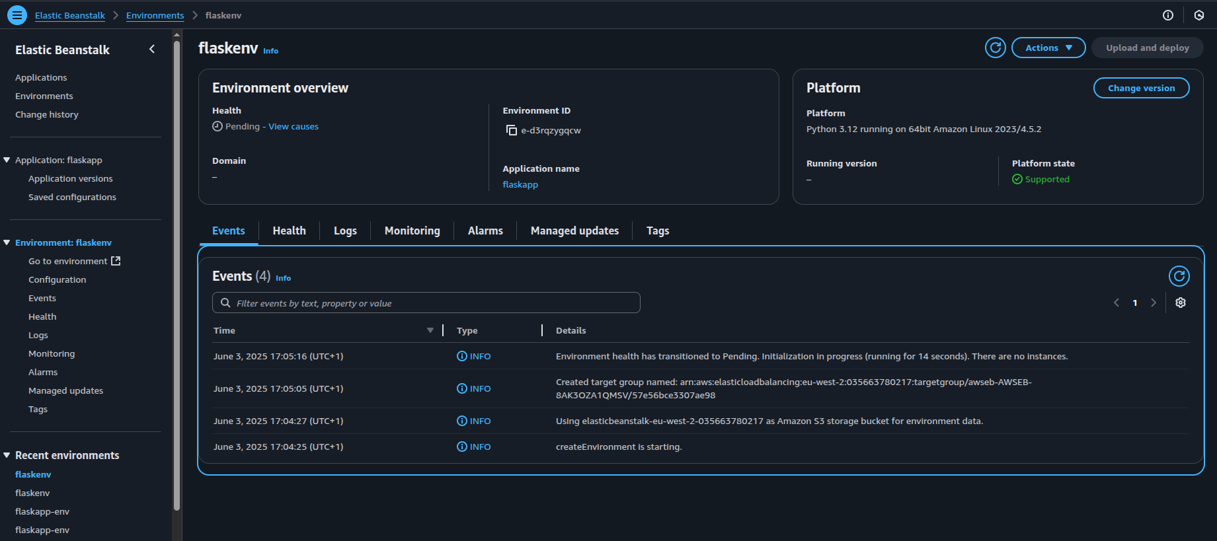Open Application versions in sidebar

coord(71,178)
